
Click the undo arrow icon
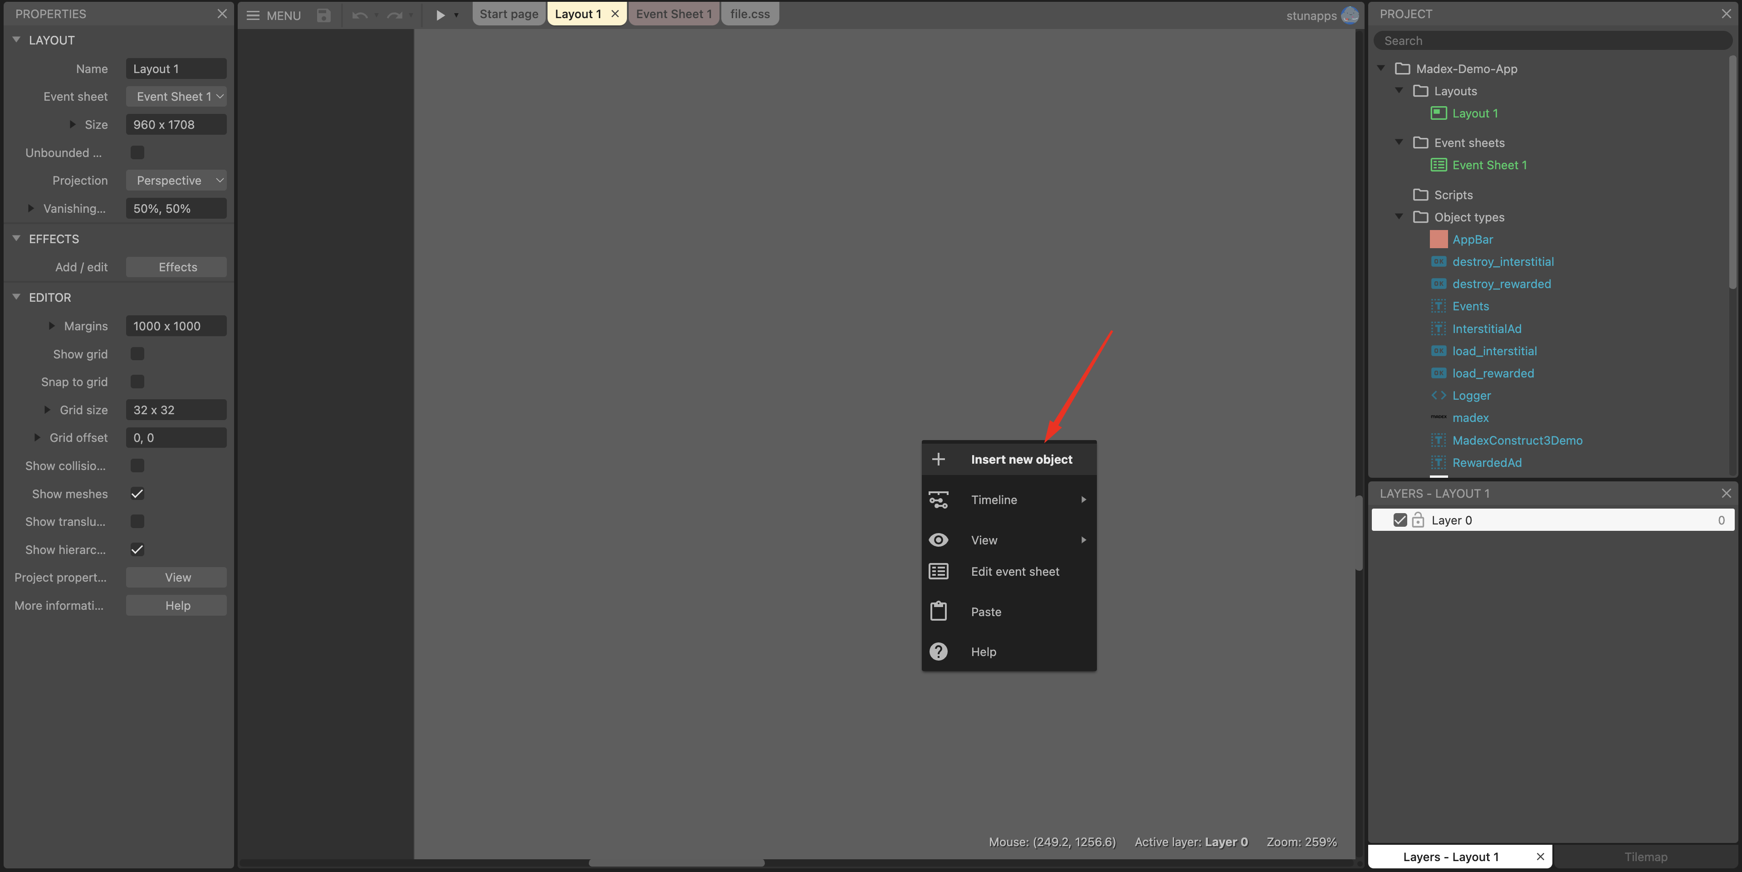click(x=360, y=15)
